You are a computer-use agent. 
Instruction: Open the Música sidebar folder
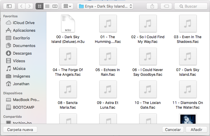19,68
